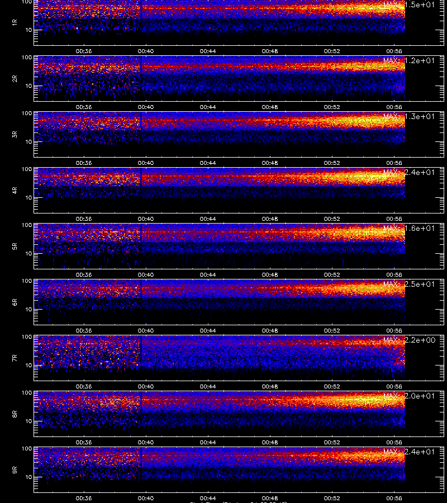
Task: Click the '100' y-axis label of panel 2R
Action: point(27,58)
